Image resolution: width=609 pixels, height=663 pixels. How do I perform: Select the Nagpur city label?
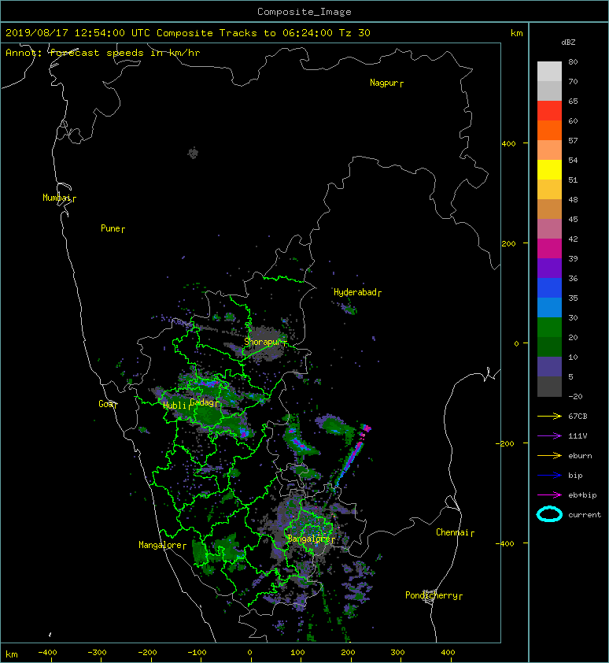pos(384,83)
